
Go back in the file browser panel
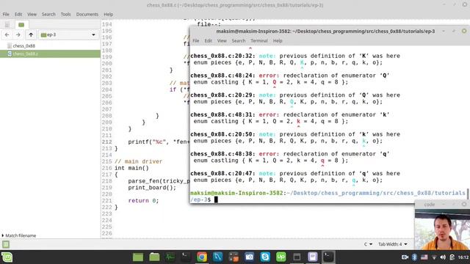7,34
